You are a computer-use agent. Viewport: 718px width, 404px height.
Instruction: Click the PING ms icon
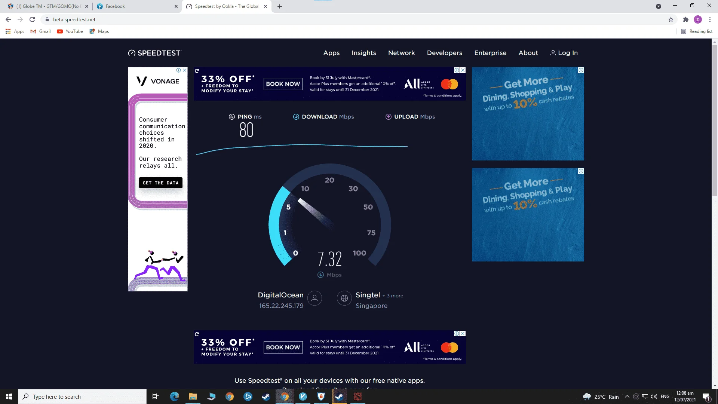pyautogui.click(x=232, y=117)
